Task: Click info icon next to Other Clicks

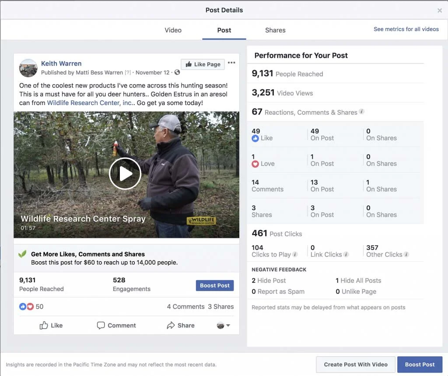Action: pyautogui.click(x=406, y=254)
